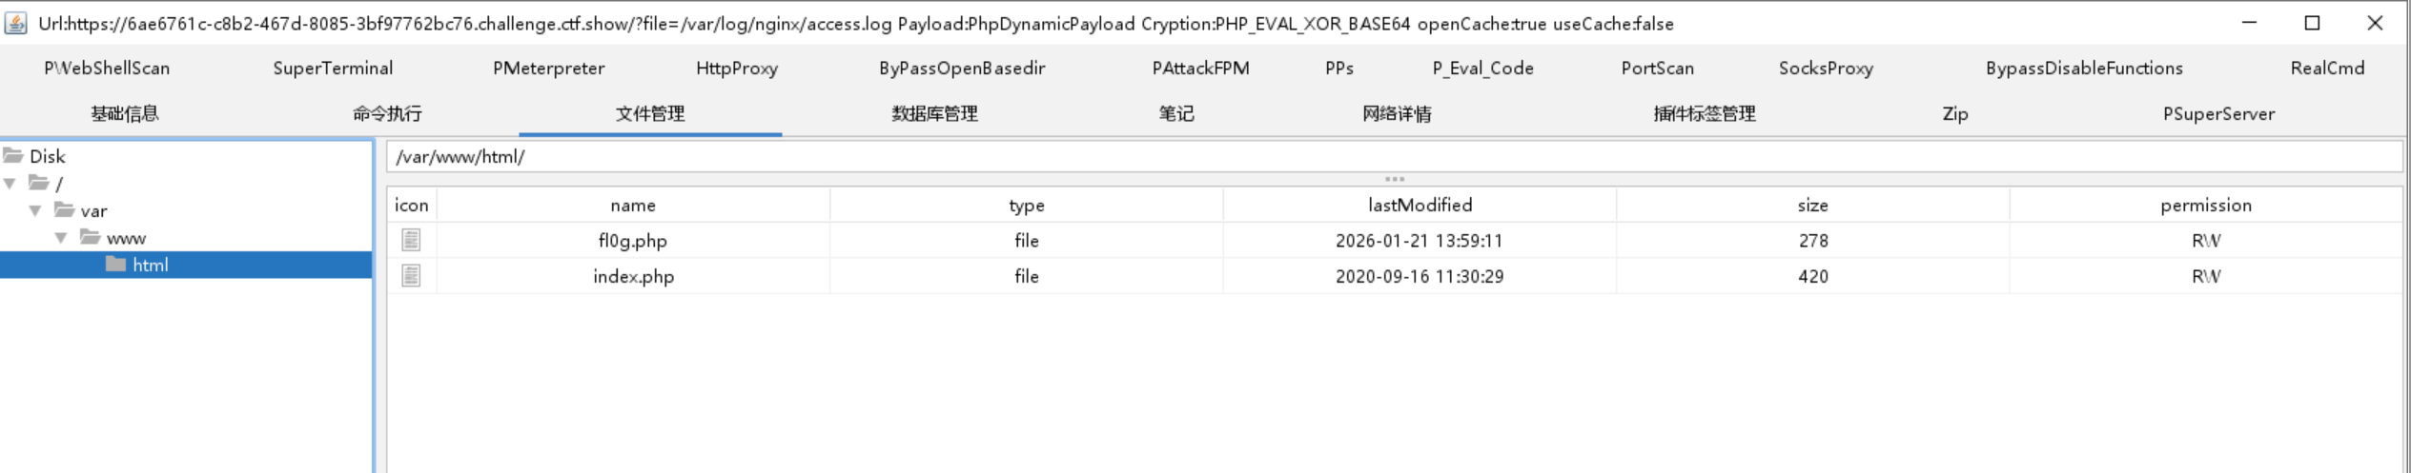
Task: Select the BypassDisableFunctions tab
Action: click(2084, 69)
